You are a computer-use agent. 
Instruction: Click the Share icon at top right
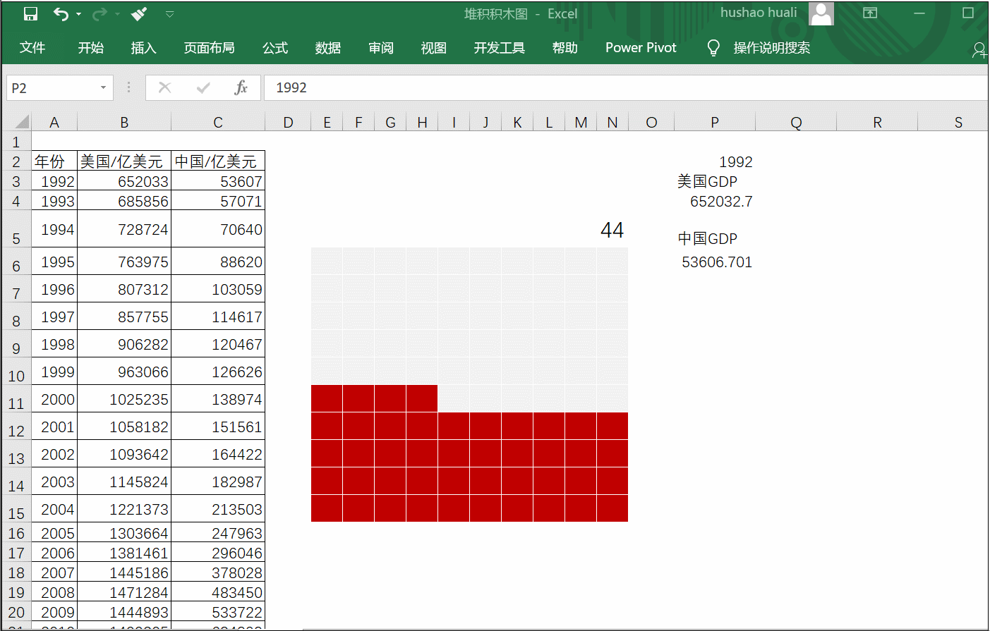[870, 13]
